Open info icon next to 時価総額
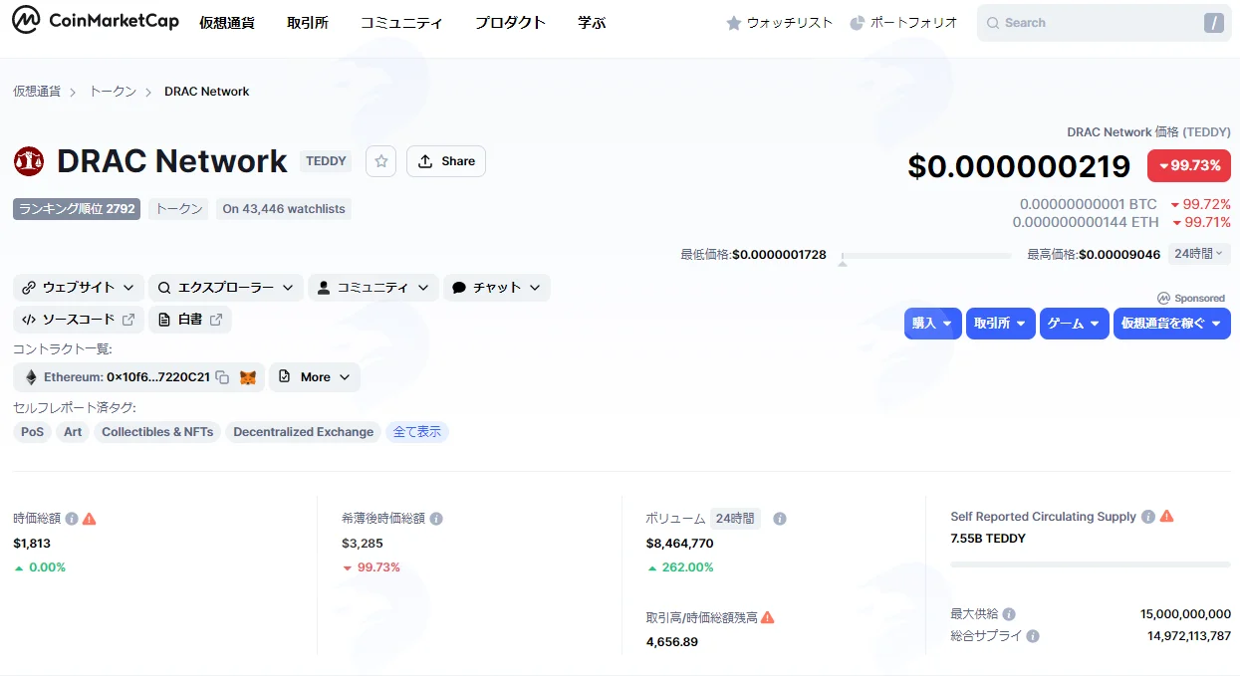This screenshot has height=676, width=1240. tap(72, 519)
